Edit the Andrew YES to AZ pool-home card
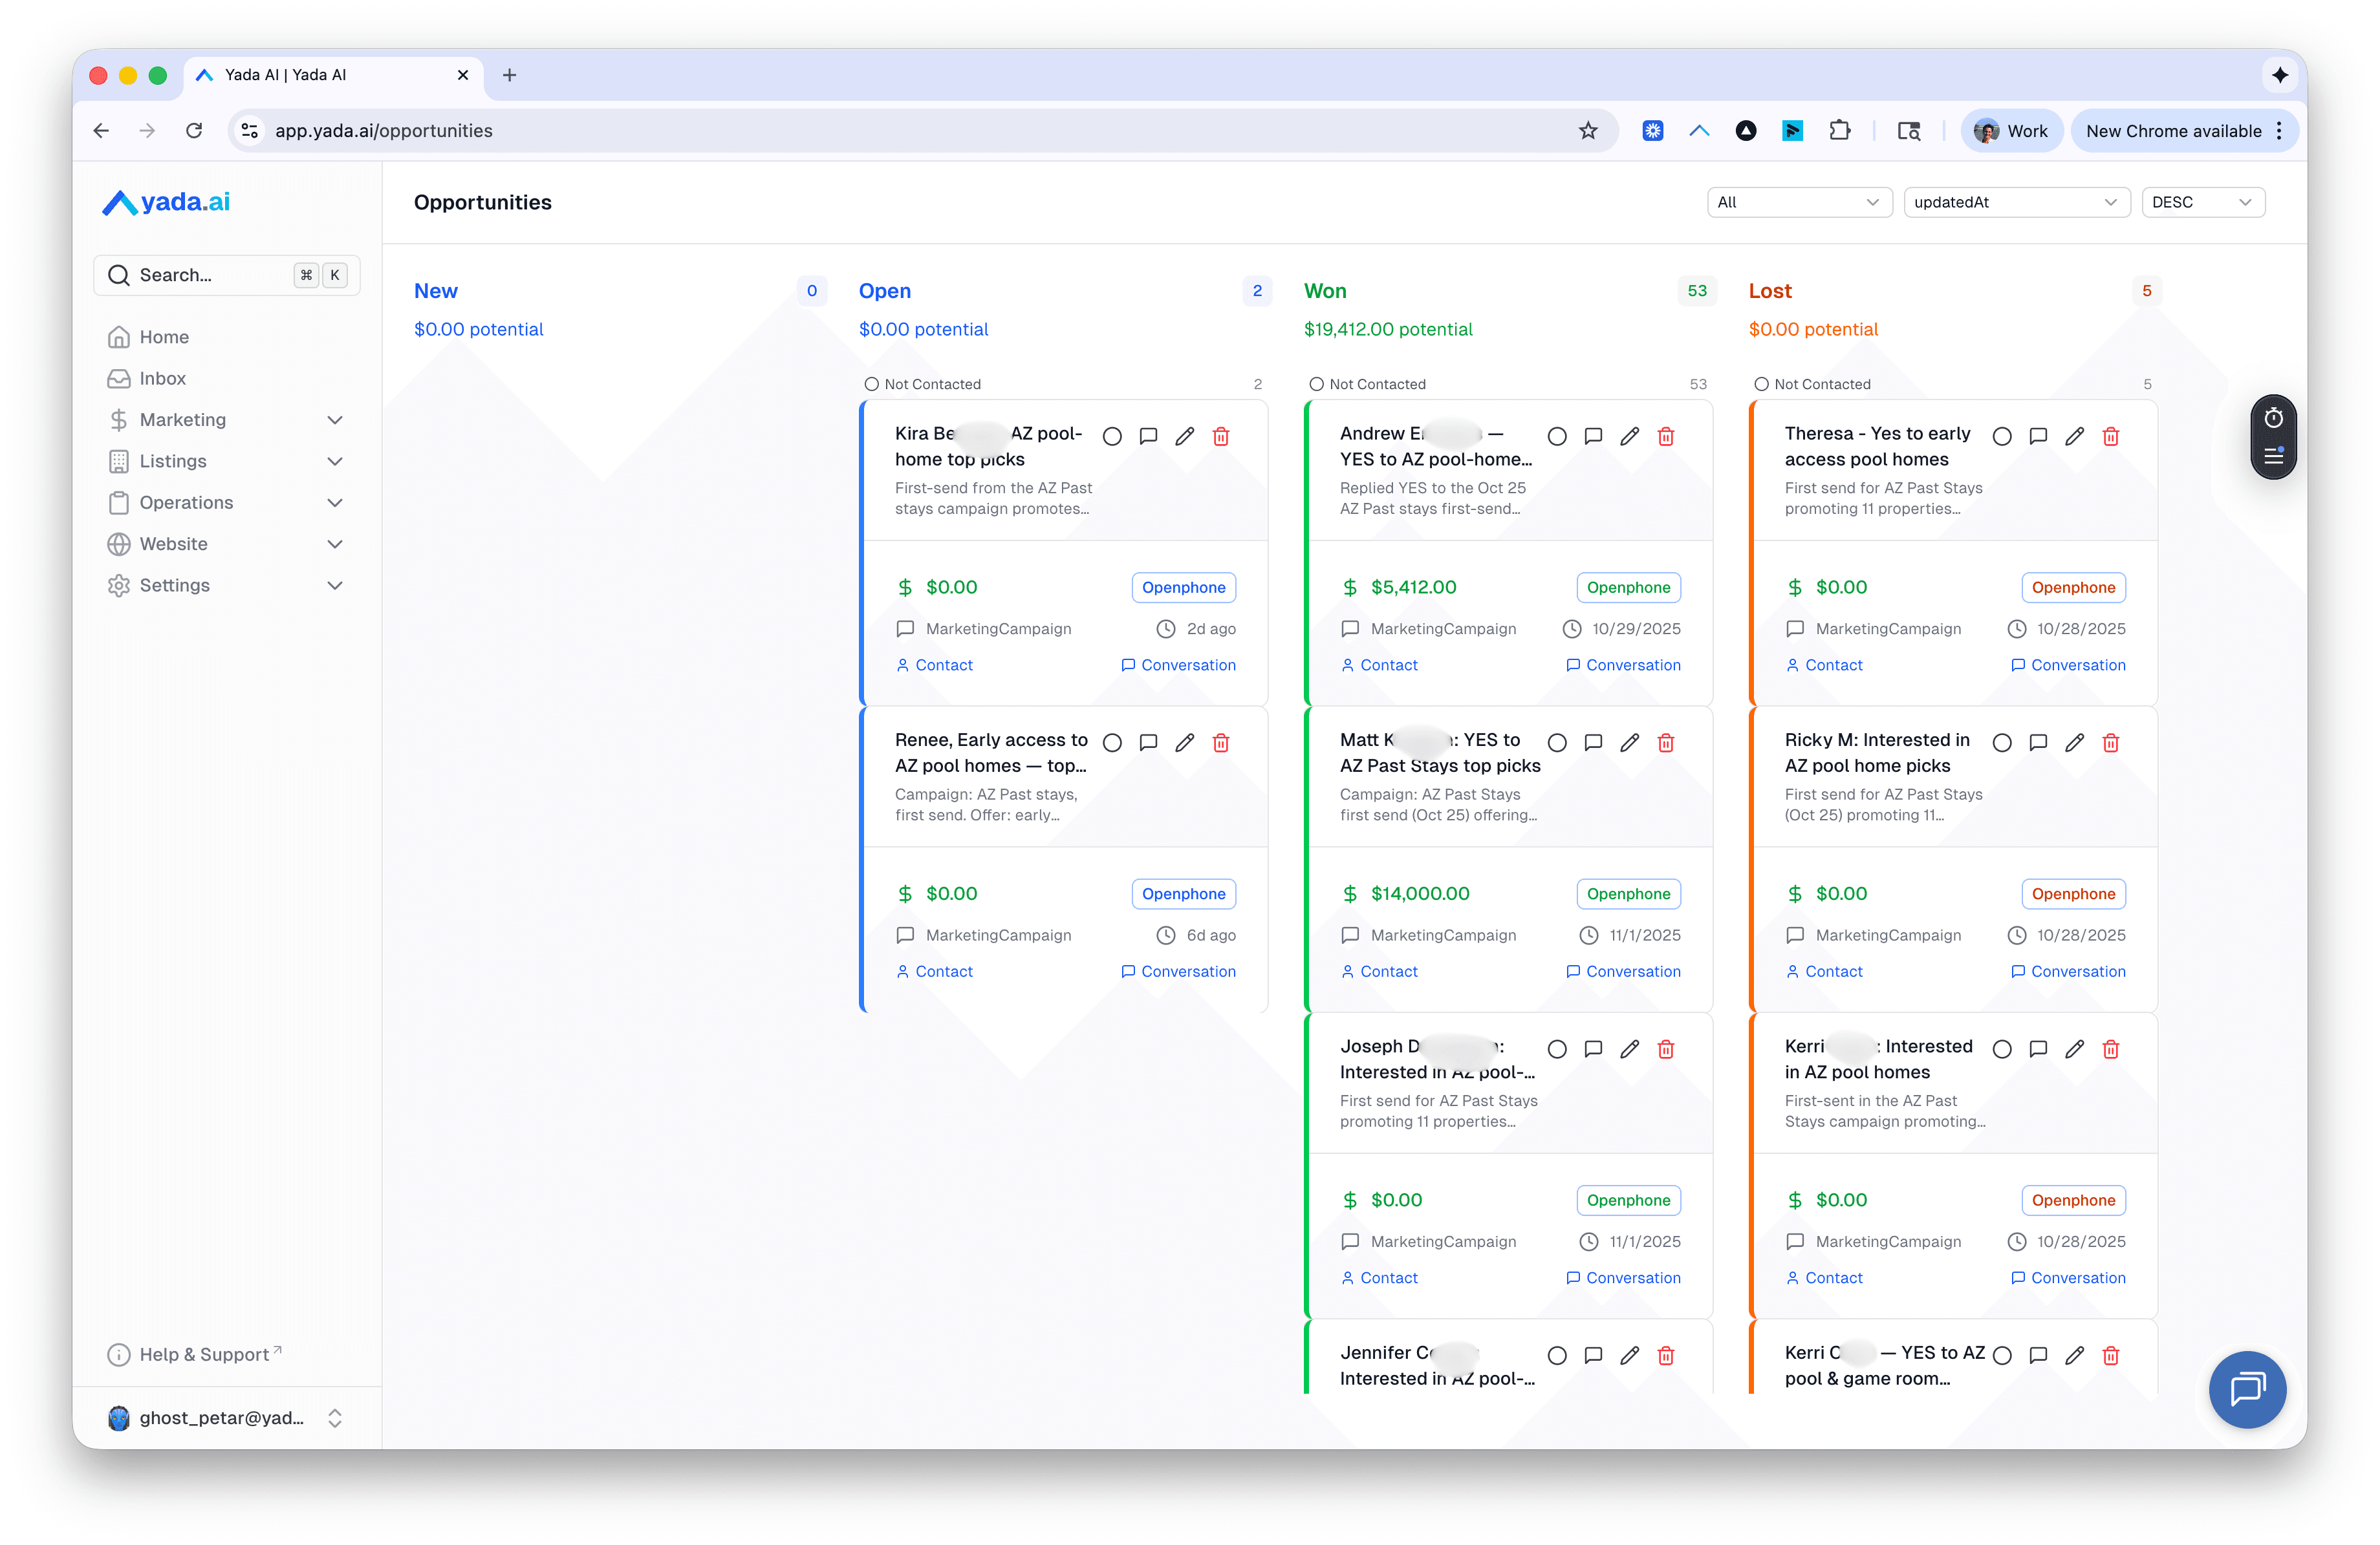2380x1545 pixels. 1630,436
